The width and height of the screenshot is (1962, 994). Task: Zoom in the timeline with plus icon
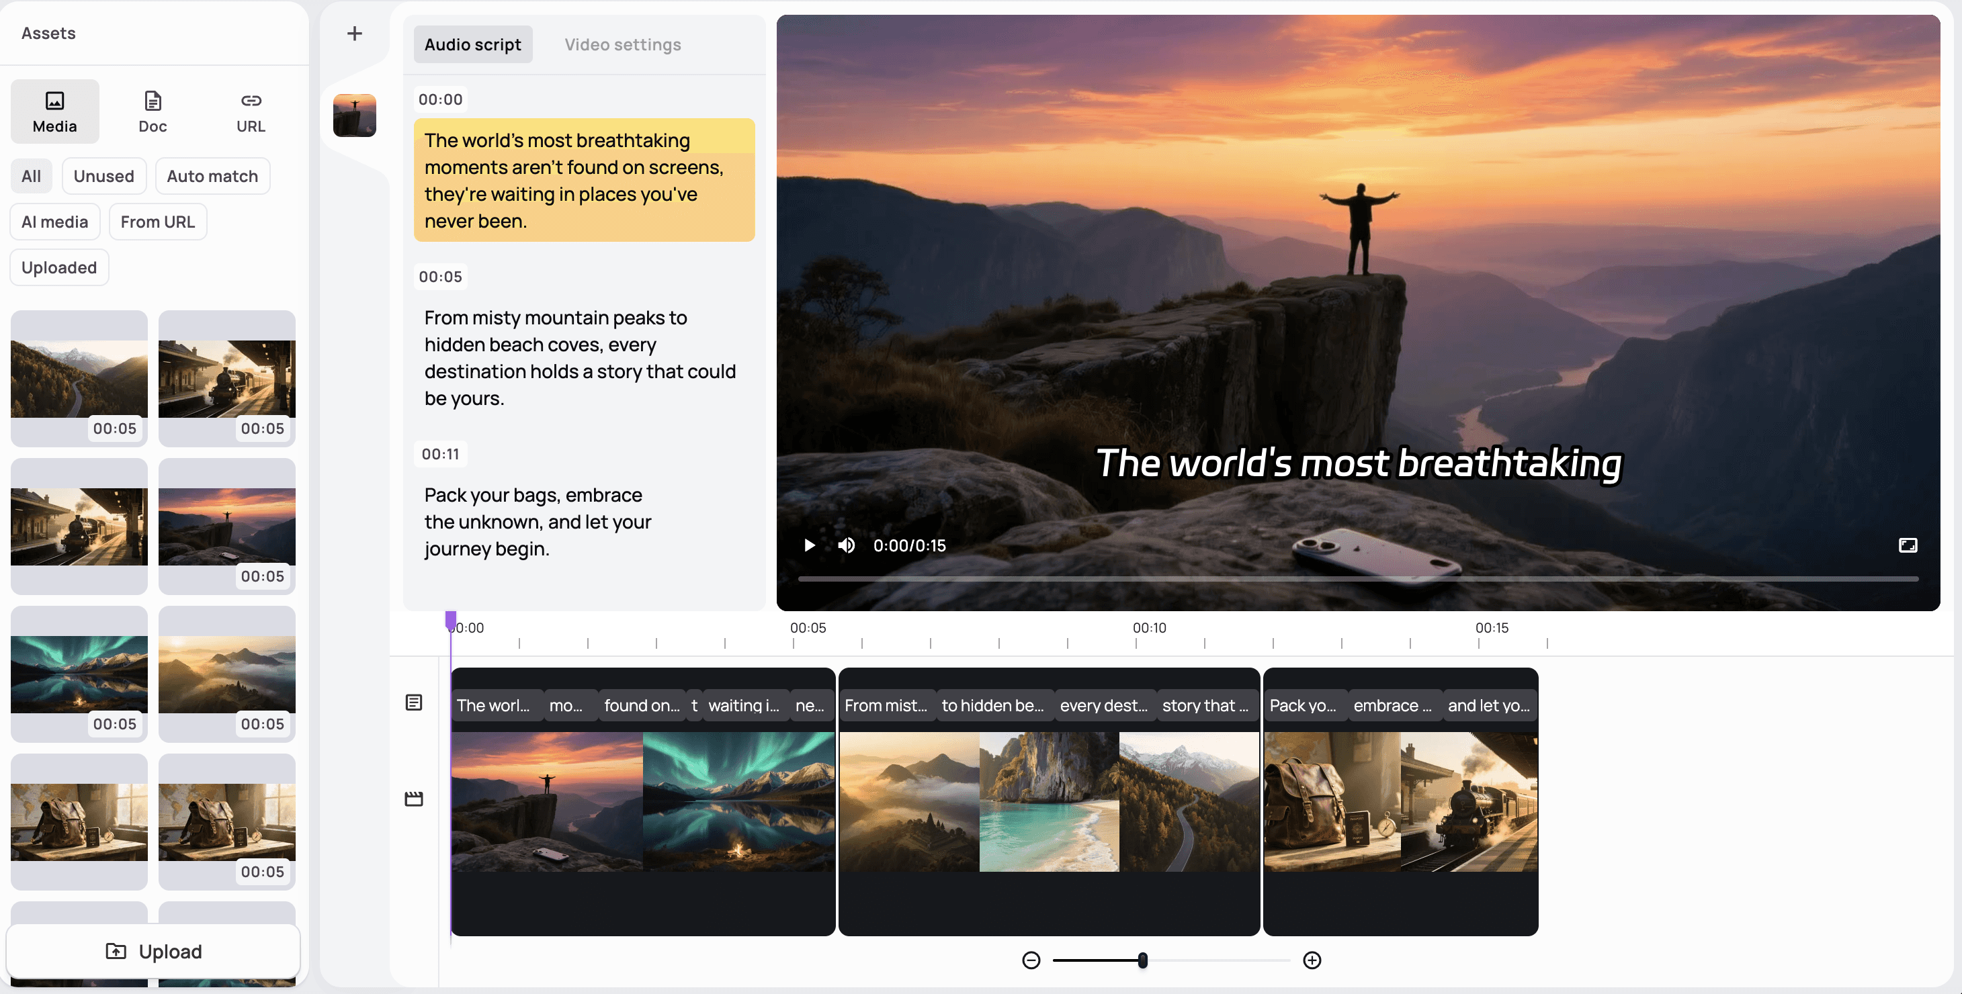point(1312,960)
